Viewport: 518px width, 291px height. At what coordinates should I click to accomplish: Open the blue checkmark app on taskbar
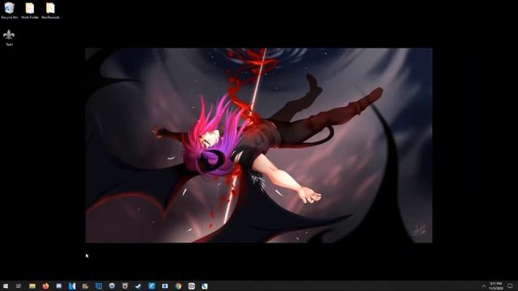(x=138, y=286)
